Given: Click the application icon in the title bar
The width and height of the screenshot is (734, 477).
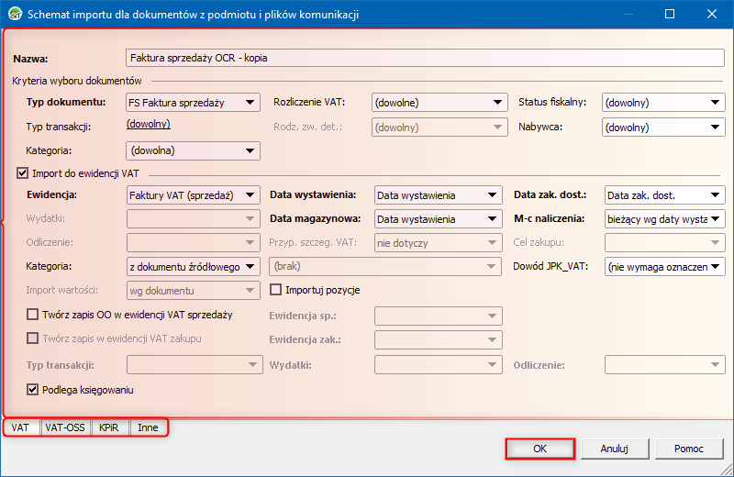Looking at the screenshot, I should point(15,15).
